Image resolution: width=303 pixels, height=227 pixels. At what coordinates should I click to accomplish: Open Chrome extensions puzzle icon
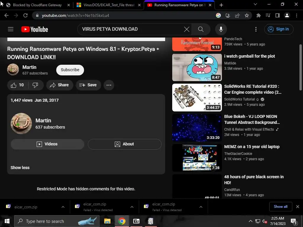[259, 15]
